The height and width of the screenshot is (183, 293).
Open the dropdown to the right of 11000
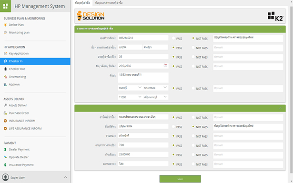156,97
